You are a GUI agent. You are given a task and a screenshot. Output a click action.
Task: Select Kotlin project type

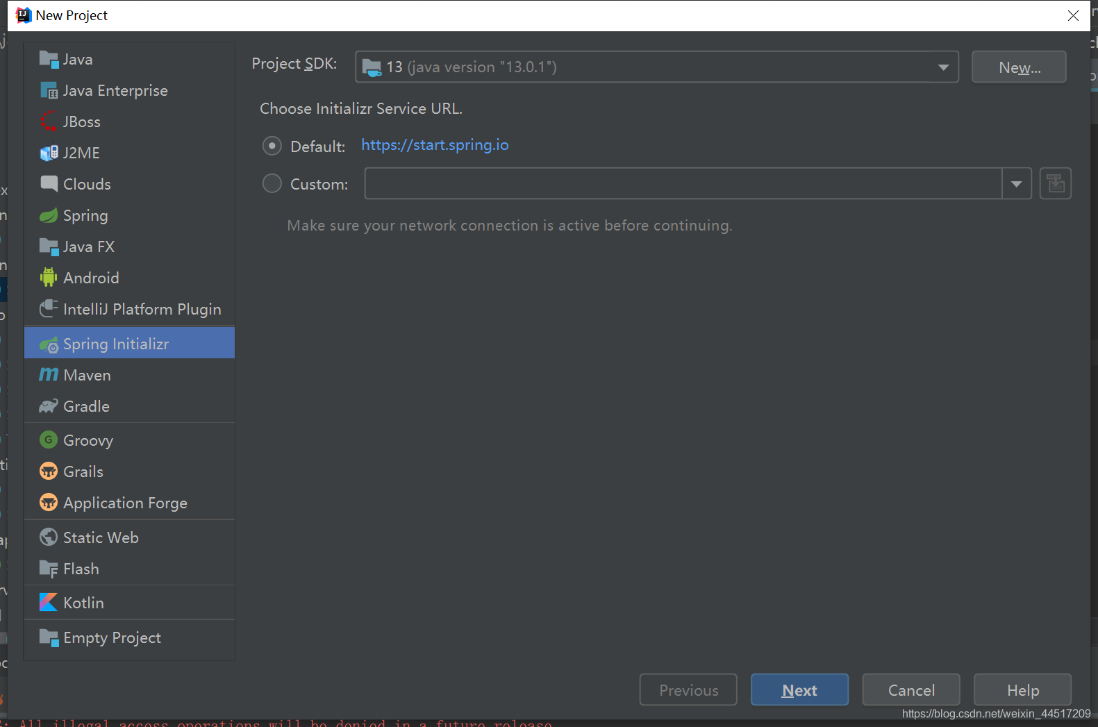(x=129, y=603)
